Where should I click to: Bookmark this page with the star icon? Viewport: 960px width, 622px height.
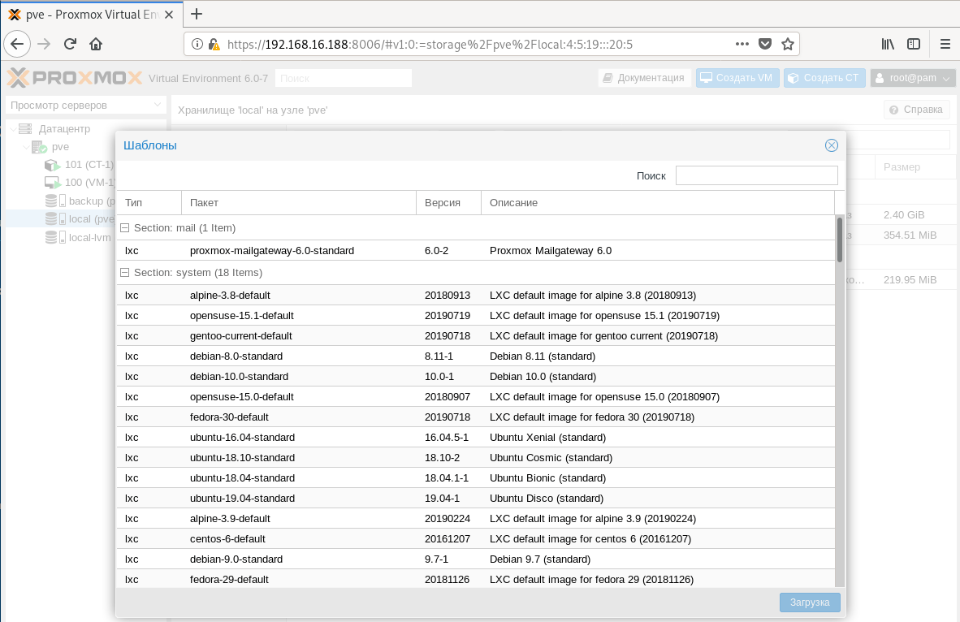pos(787,44)
